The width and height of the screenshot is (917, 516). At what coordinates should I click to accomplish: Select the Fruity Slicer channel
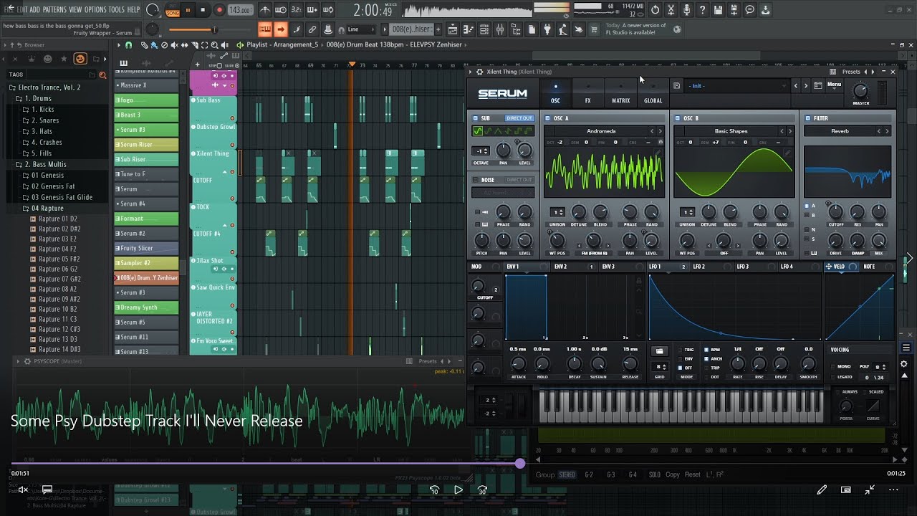(146, 248)
